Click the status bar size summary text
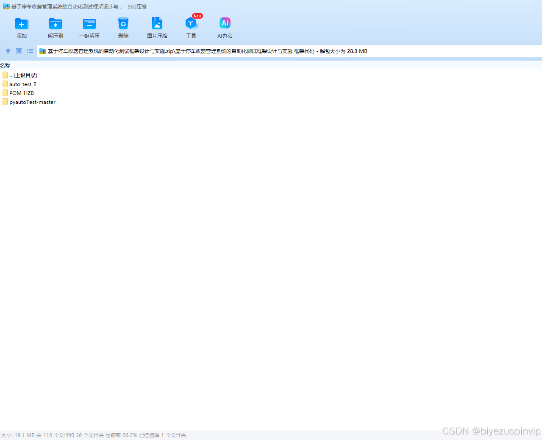Image resolution: width=542 pixels, height=440 pixels. (x=94, y=435)
